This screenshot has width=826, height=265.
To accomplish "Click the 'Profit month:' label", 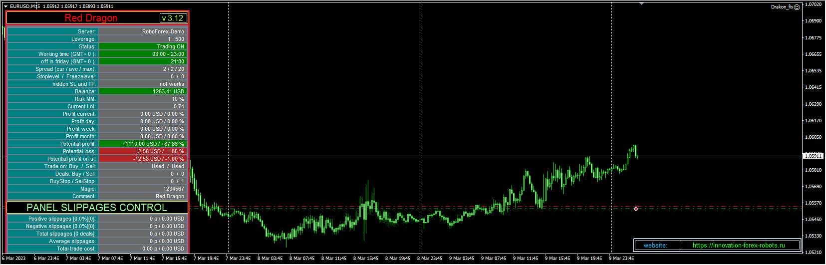I will [x=53, y=136].
